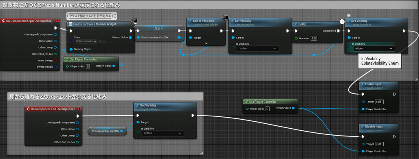The image size is (419, 159).
Task: Select the comment header 対象物に近づくとPress Number
Action: [x=61, y=5]
